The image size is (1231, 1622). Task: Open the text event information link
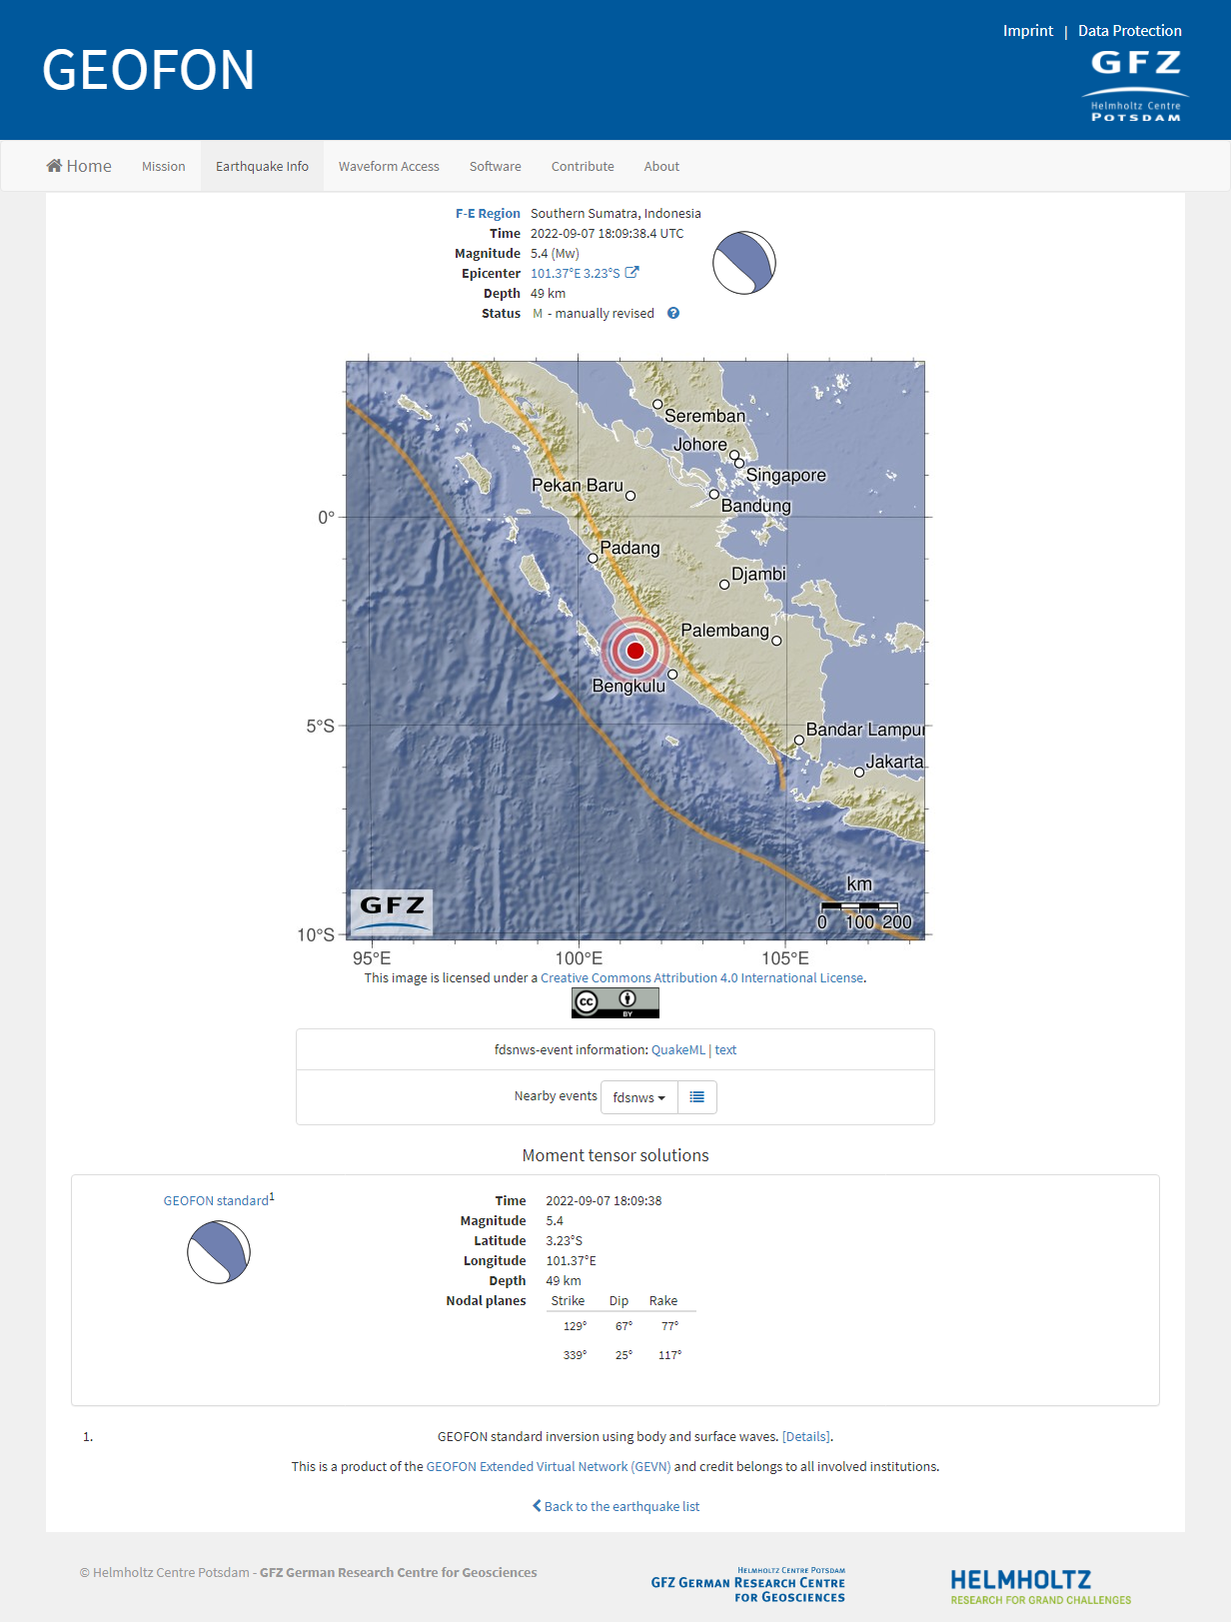(x=725, y=1049)
